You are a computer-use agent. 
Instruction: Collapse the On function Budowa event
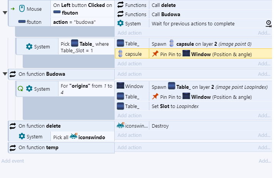5,74
